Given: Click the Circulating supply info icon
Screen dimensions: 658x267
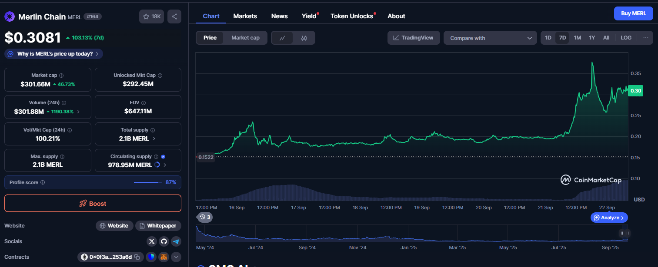Looking at the screenshot, I should point(156,157).
